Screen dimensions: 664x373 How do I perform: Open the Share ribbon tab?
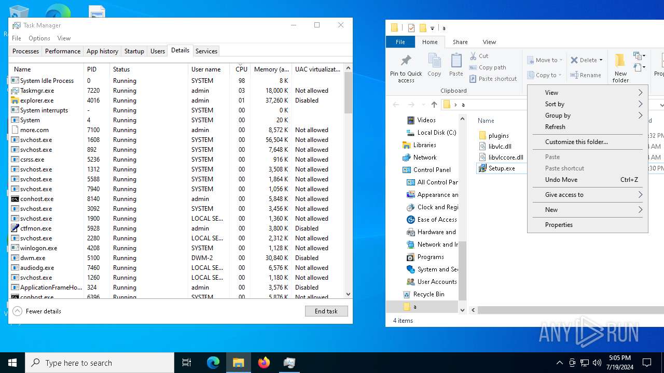click(460, 42)
